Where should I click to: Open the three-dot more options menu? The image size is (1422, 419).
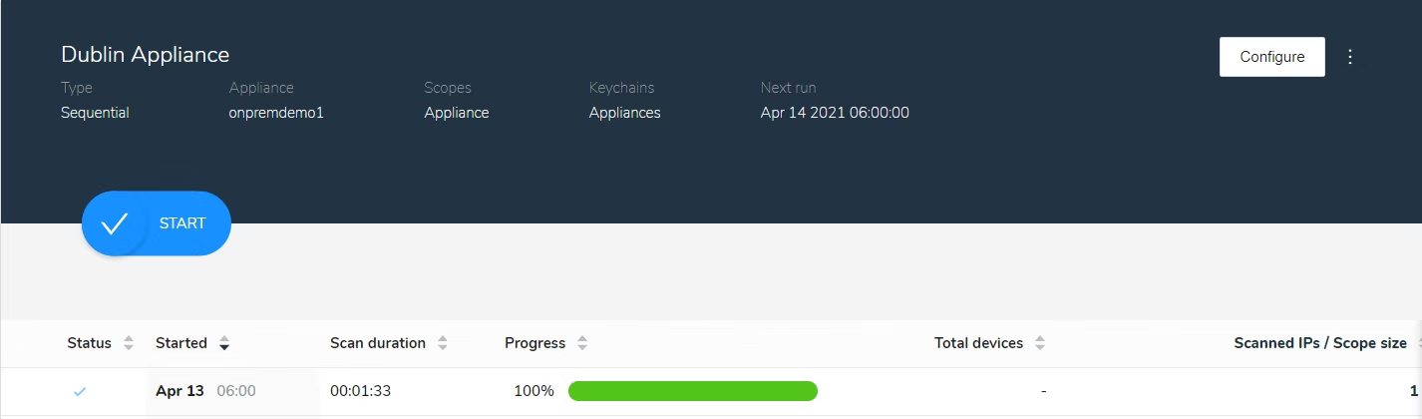[1350, 57]
